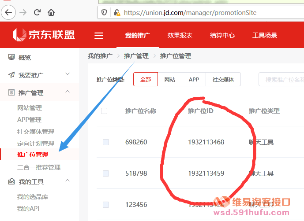Viewport: 304px width, 221px height.
Task: Reload the page with refresh icon
Action: tap(37, 12)
